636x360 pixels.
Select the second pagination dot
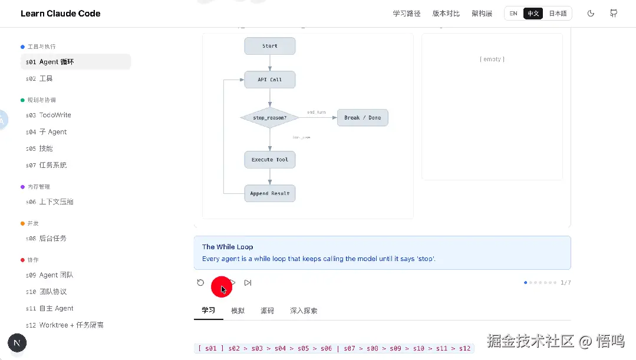click(531, 283)
